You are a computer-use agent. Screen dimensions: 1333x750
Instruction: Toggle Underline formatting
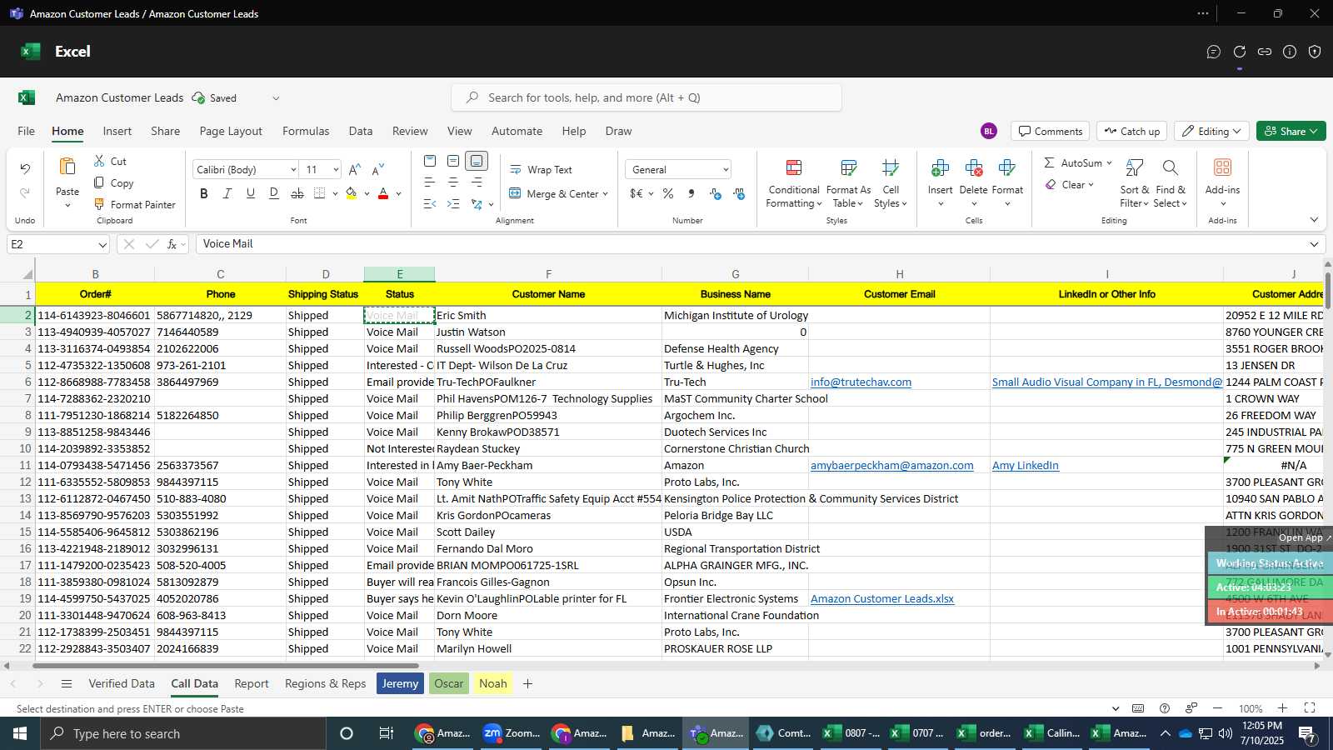click(251, 193)
